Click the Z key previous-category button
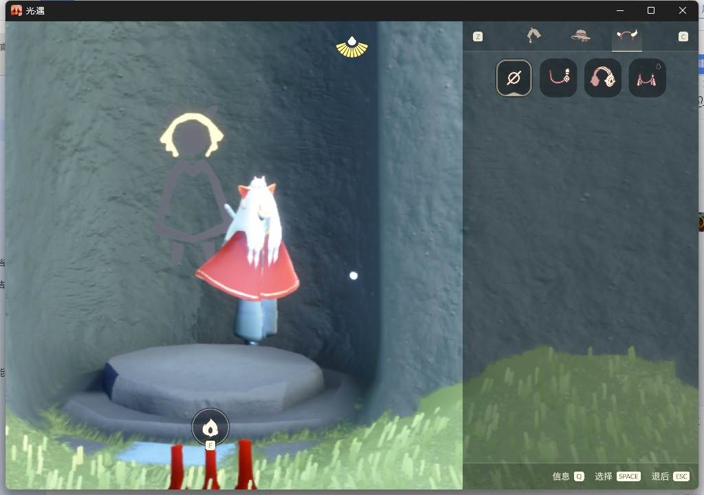 coord(478,37)
